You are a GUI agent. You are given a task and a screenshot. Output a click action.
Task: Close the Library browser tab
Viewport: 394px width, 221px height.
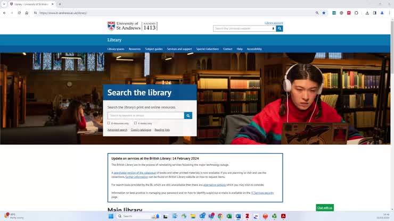coord(53,4)
